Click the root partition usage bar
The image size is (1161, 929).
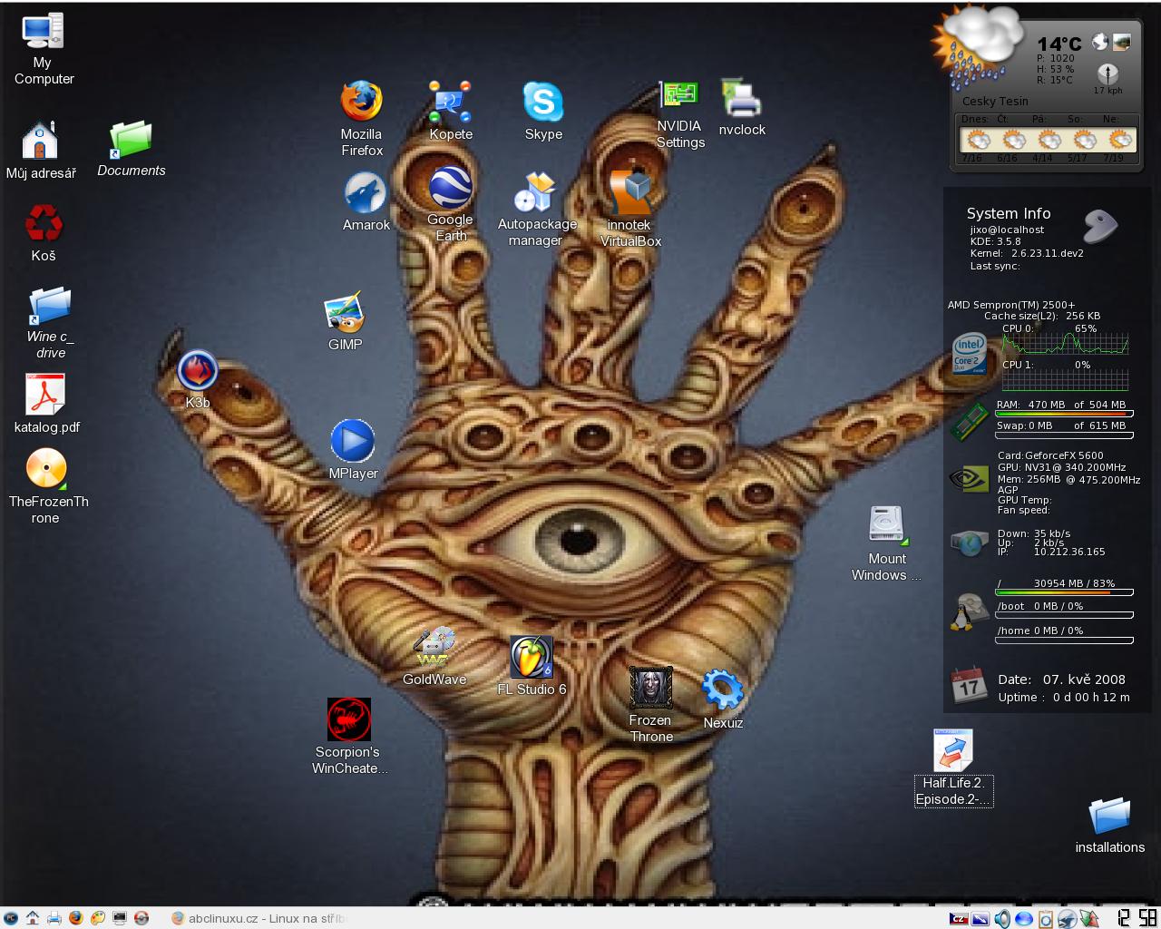1064,592
